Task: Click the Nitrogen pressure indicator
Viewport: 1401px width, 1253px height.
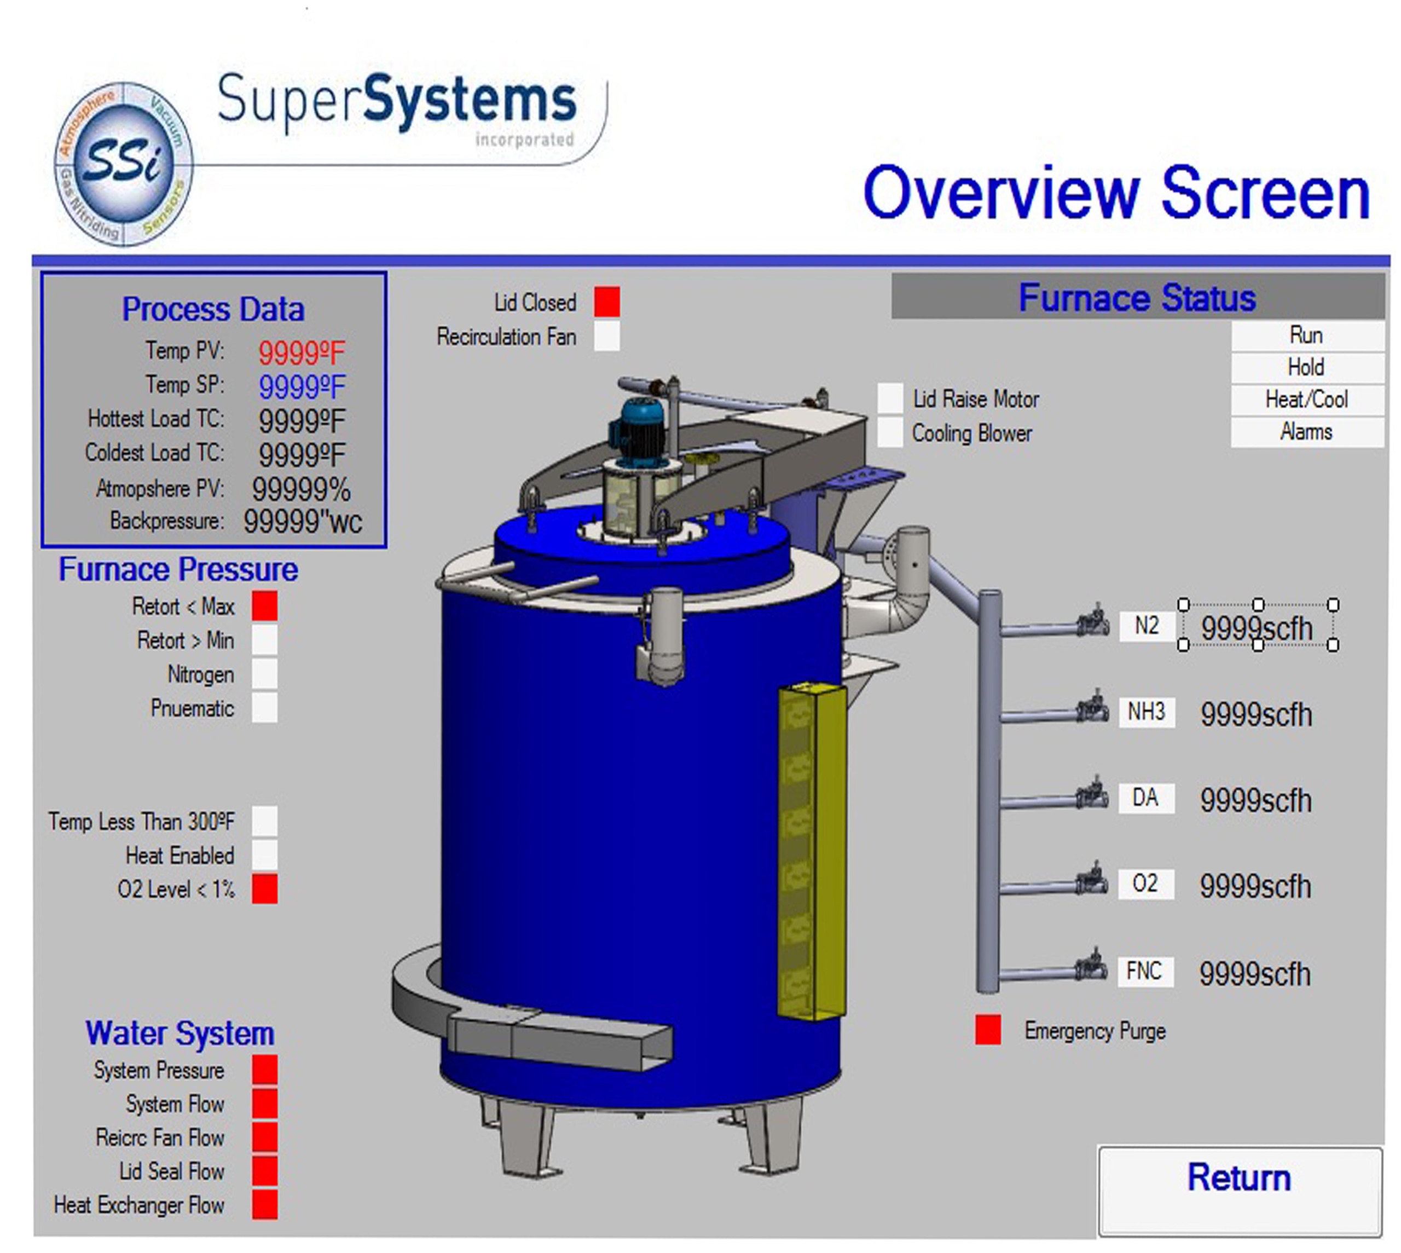Action: [x=264, y=673]
